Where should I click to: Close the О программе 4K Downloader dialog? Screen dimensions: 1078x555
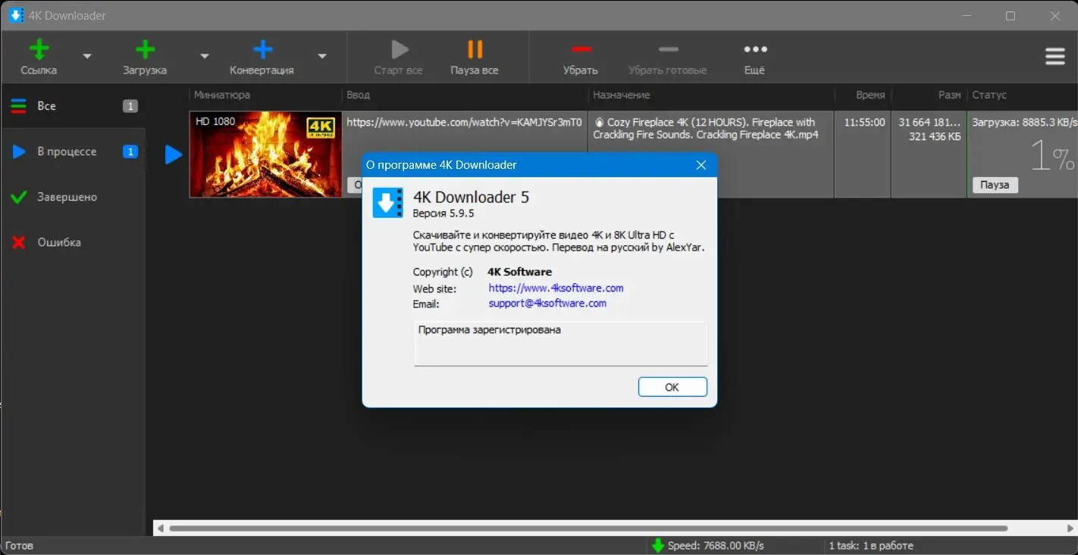point(701,165)
